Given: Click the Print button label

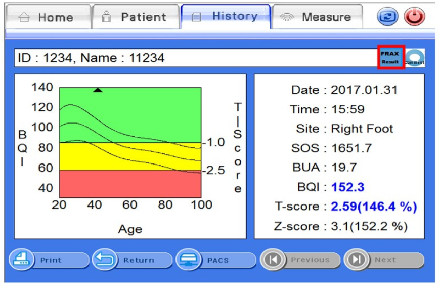Looking at the screenshot, I should click(51, 260).
